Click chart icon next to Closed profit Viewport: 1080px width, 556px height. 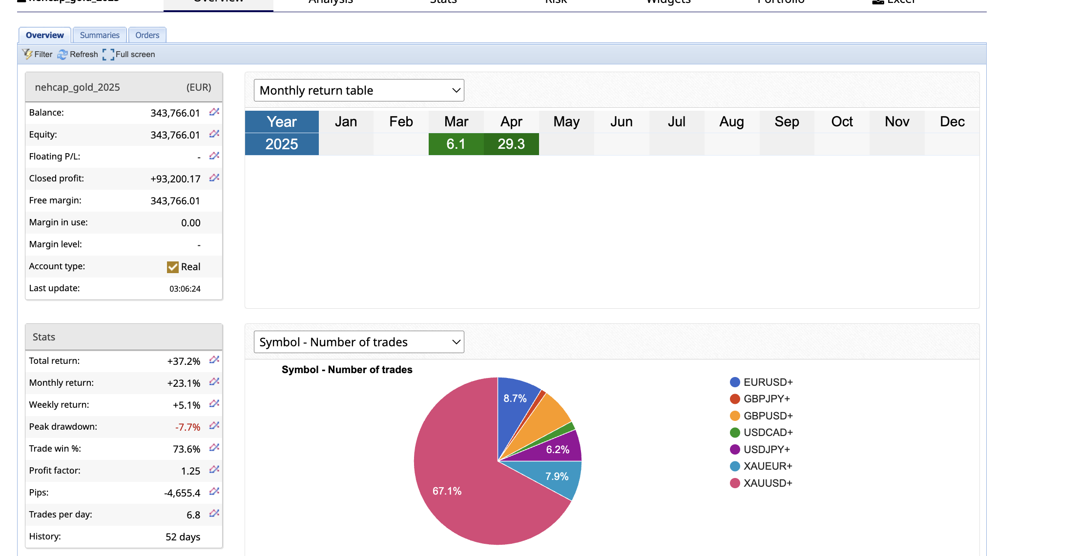pyautogui.click(x=214, y=178)
